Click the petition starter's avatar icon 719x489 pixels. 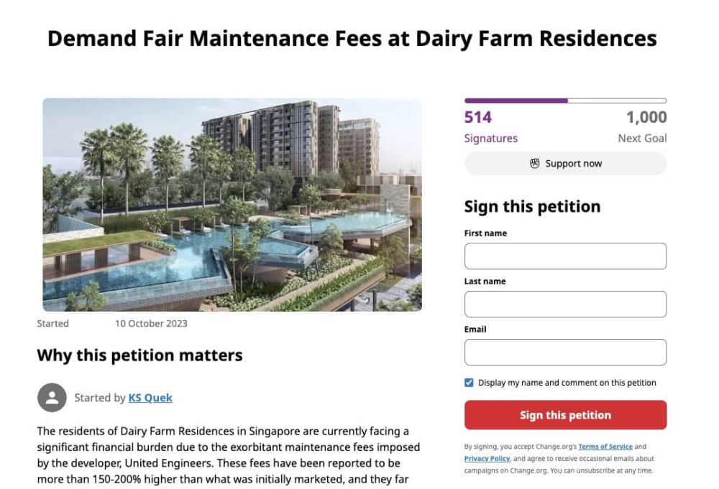(x=52, y=397)
